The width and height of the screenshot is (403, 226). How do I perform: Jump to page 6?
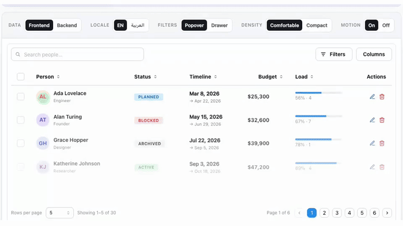(x=374, y=213)
